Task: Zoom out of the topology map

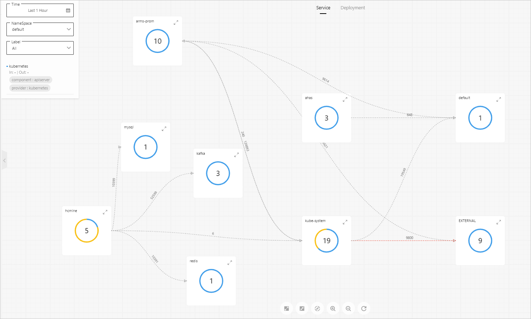Action: click(x=348, y=309)
